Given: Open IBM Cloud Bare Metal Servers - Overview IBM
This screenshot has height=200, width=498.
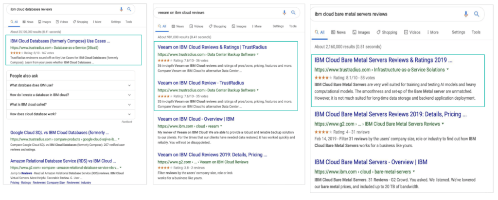Looking at the screenshot, I should (371, 162).
